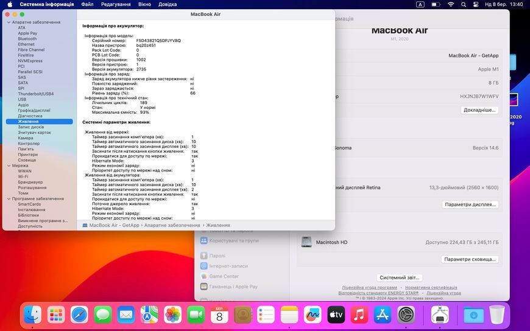Open Game Center in Settings sidebar

(x=220, y=276)
